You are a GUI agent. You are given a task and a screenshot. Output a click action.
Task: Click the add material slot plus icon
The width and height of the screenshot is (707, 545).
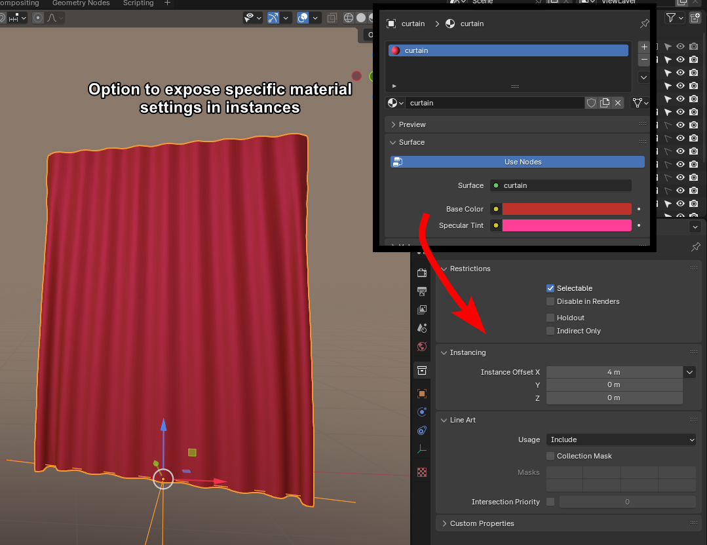pos(644,47)
